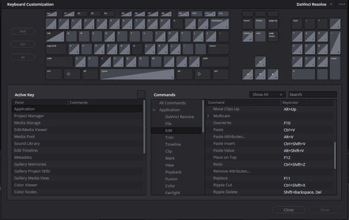Viewport: 349px width, 220px height.
Task: Toggle the Ctrl modifier button
Action: [23, 44]
